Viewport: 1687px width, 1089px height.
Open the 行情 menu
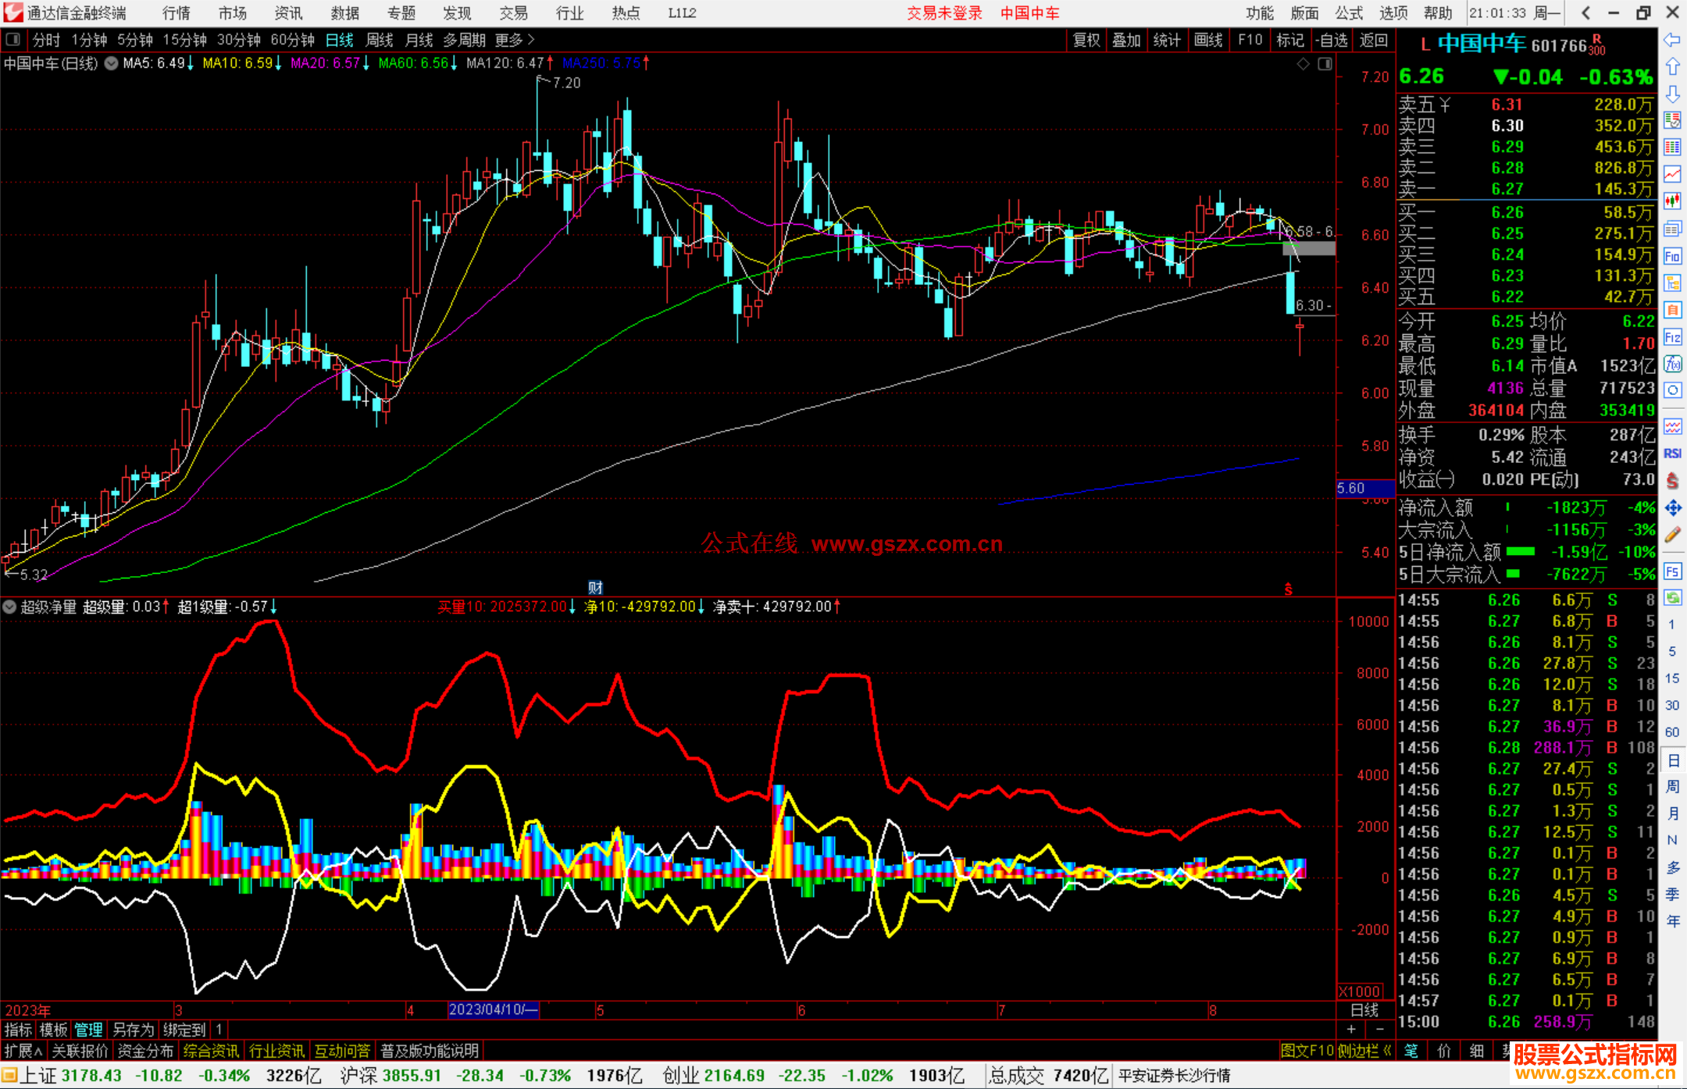coord(176,13)
